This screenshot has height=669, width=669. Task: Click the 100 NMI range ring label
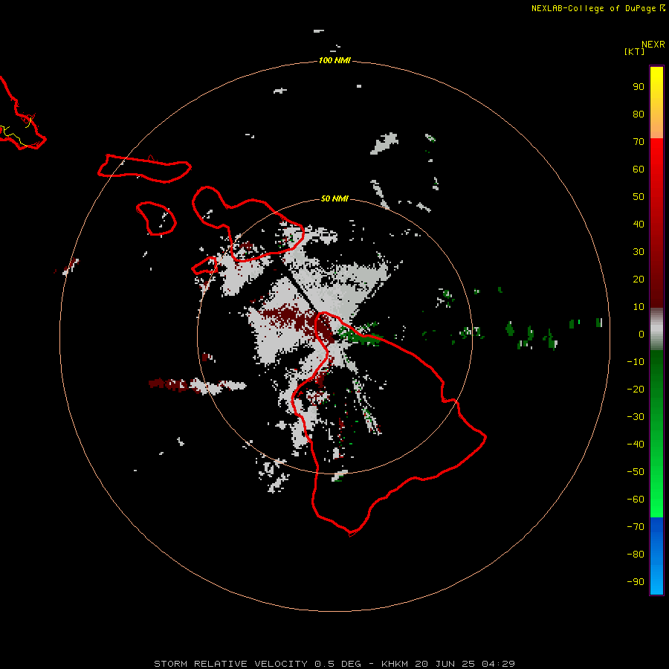(334, 61)
